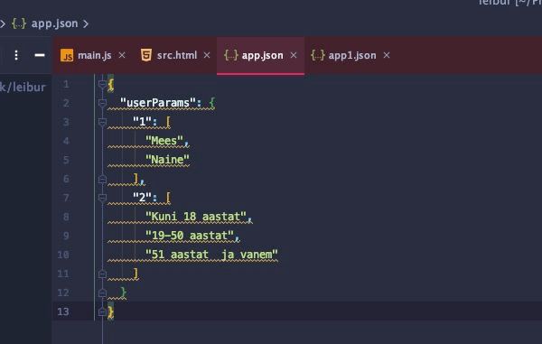Screen dimensions: 542x344
Task: Collapse the root object fold on line 1
Action: tap(102, 84)
